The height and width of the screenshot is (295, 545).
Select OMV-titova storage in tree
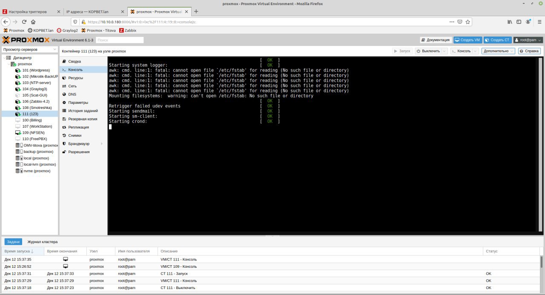point(40,145)
